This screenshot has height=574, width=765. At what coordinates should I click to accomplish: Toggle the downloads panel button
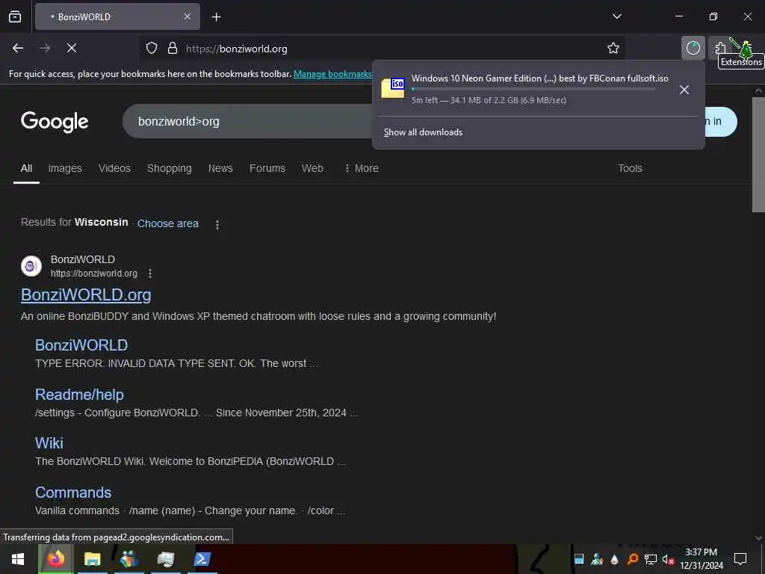click(693, 48)
